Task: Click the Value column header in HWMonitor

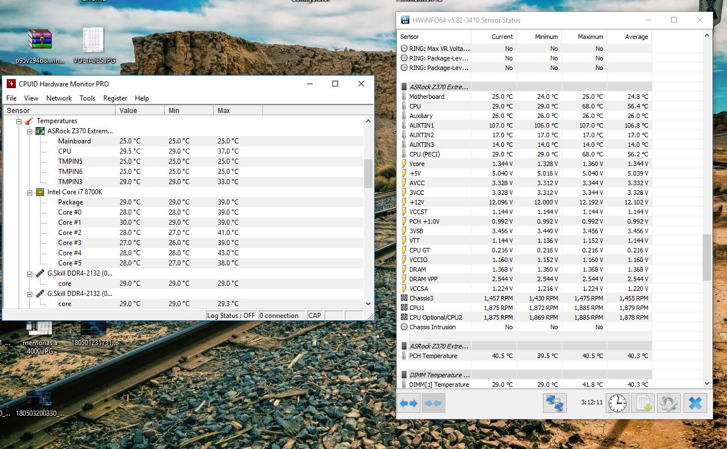Action: click(140, 110)
